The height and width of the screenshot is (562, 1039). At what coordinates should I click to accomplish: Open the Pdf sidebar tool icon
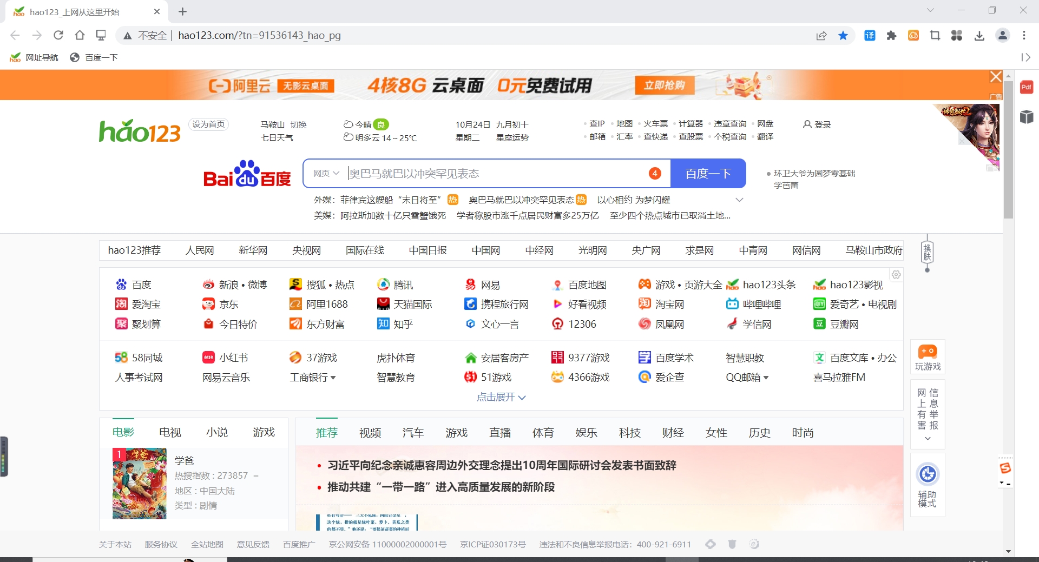tap(1027, 87)
